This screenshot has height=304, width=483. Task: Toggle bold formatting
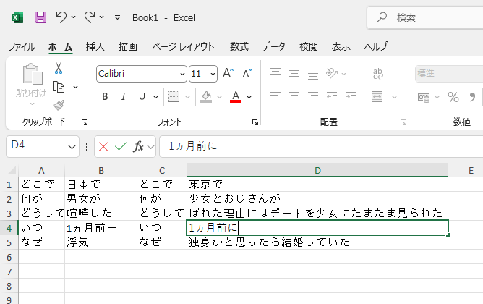pos(105,97)
